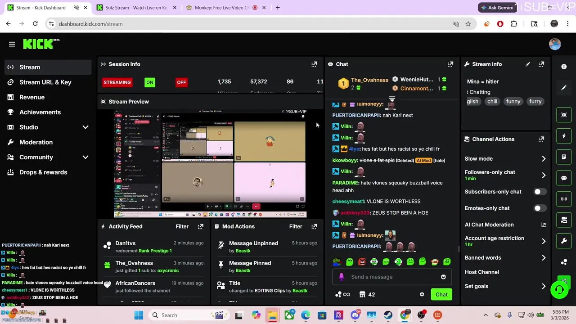Click the chat bubble icon in right sidebar
This screenshot has height=324, width=576.
(564, 178)
